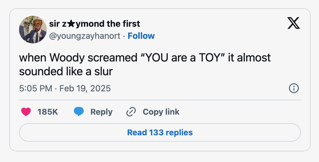Choose the Copy link text label
The width and height of the screenshot is (319, 162).
tap(161, 112)
